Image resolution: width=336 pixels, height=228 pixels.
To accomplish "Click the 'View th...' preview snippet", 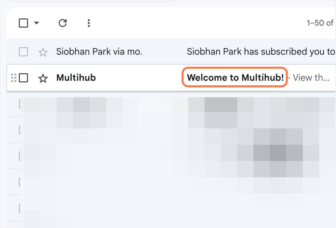I will [311, 78].
